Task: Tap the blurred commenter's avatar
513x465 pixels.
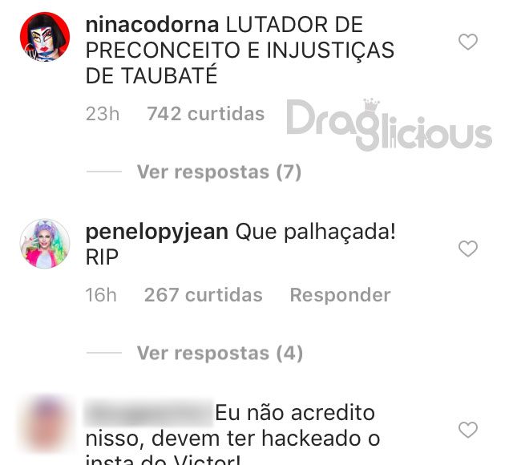Action: (x=45, y=423)
